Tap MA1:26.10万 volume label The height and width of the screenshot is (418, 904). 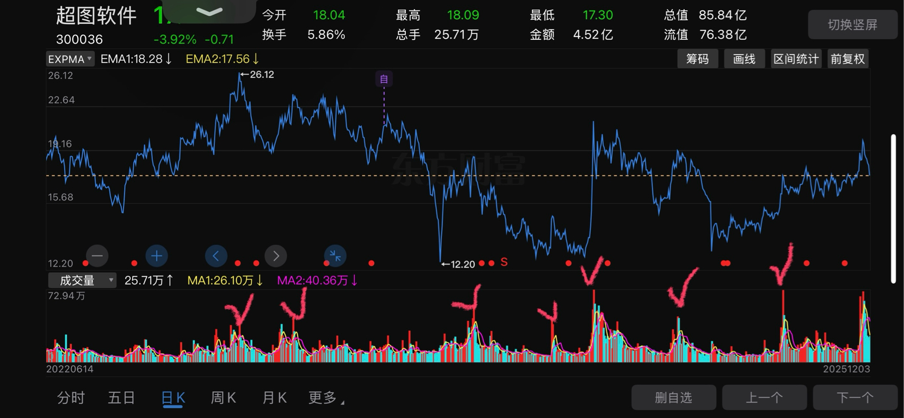point(225,280)
